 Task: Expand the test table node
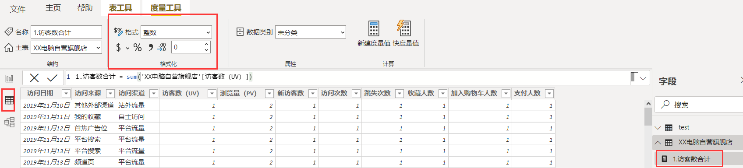point(658,128)
